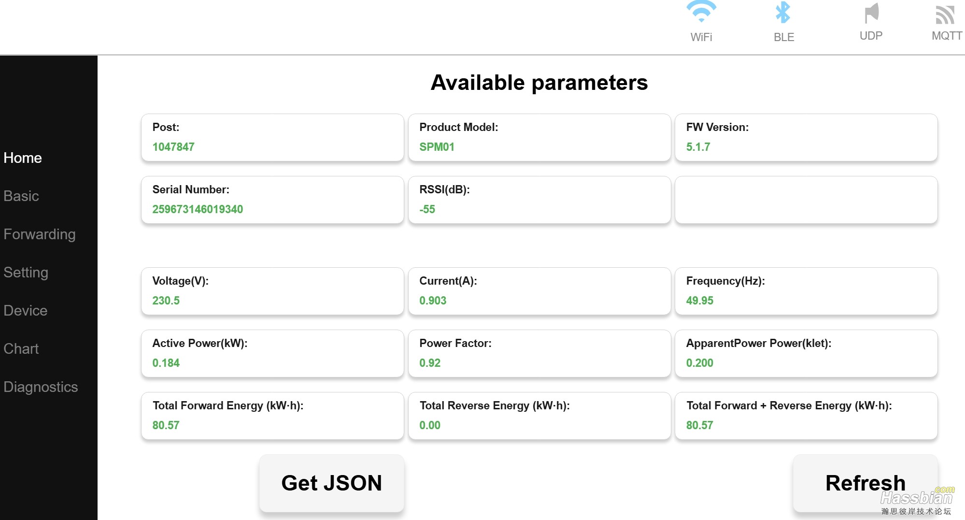965x520 pixels.
Task: Click the Voltage(V) parameter card
Action: 272,291
